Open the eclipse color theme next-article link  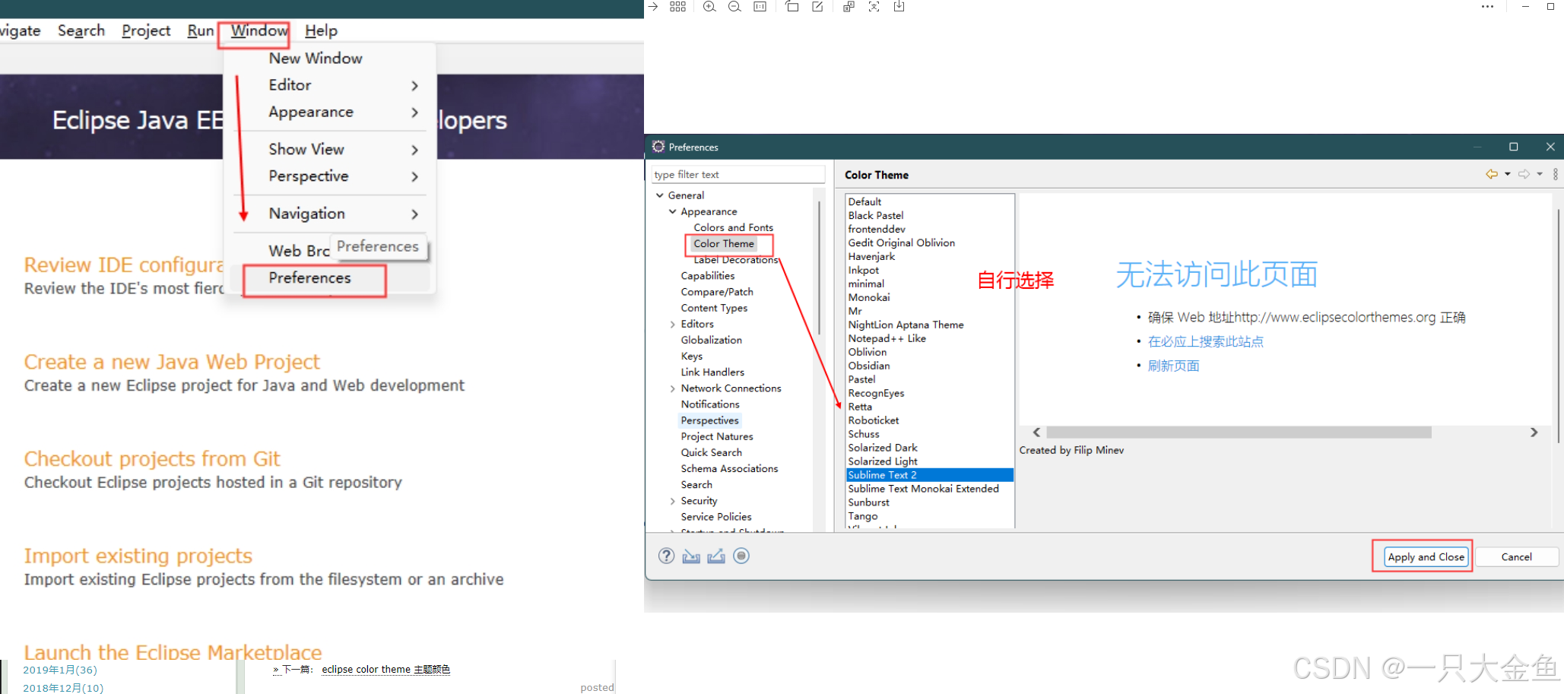click(385, 670)
